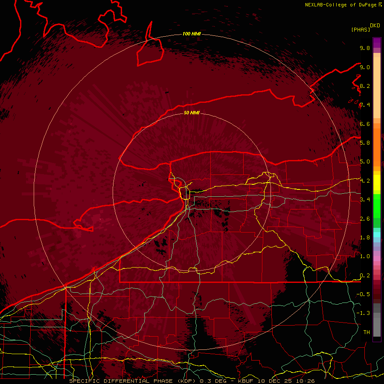Pick the cyan segment of the color bar

point(377,235)
